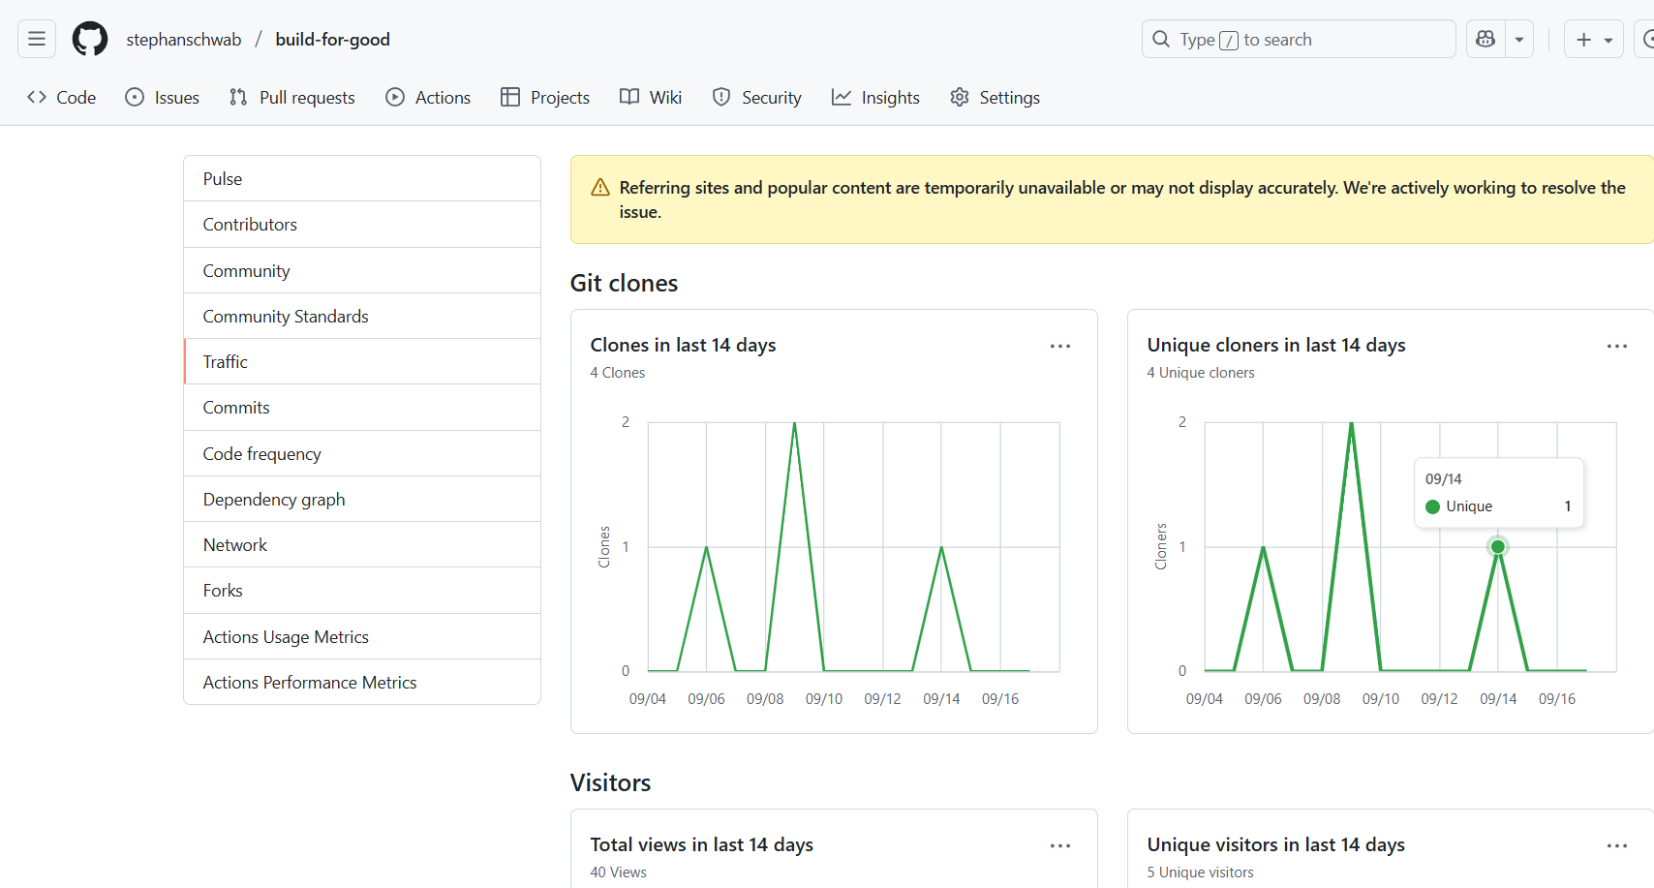The image size is (1654, 888).
Task: Open the Actions play-icon tab
Action: tap(428, 98)
